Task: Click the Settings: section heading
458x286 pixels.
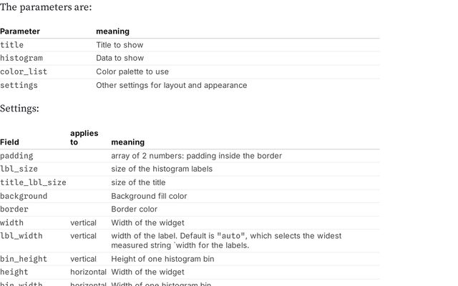Action: pos(19,109)
